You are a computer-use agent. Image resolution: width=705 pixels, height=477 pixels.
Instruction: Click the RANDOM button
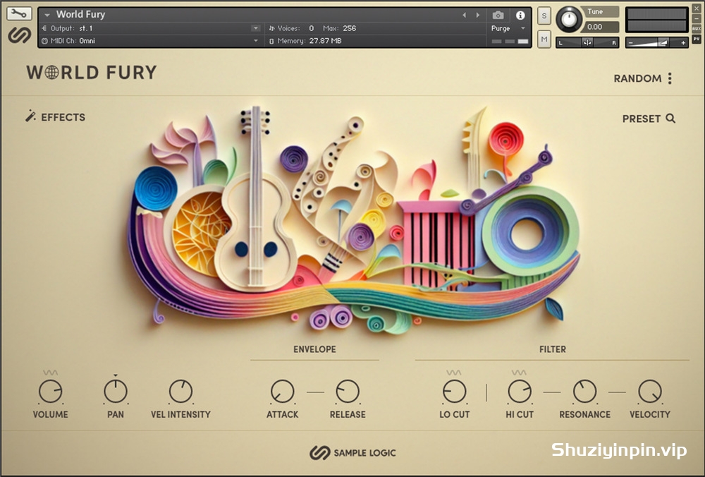(x=637, y=78)
